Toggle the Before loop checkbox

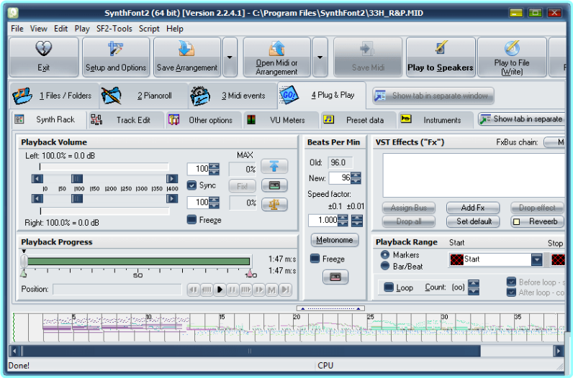(x=511, y=282)
